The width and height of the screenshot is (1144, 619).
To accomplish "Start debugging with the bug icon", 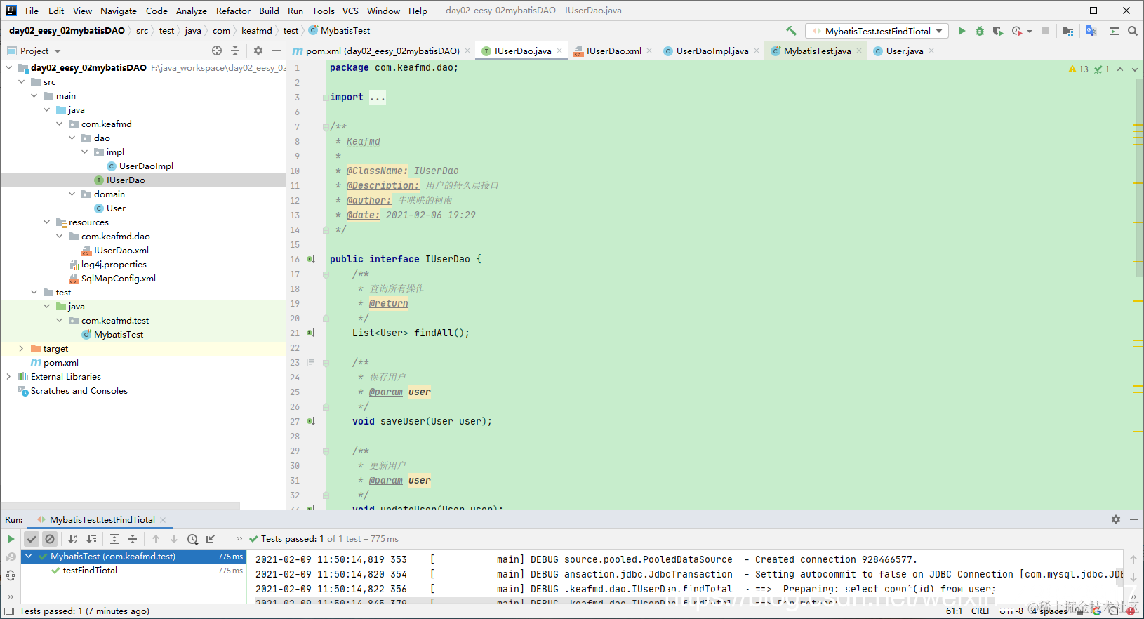I will (980, 31).
